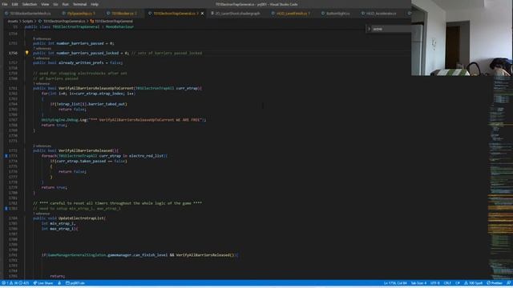Click line number 1772 in the gutter
This screenshot has height=288, width=513.
13,150
